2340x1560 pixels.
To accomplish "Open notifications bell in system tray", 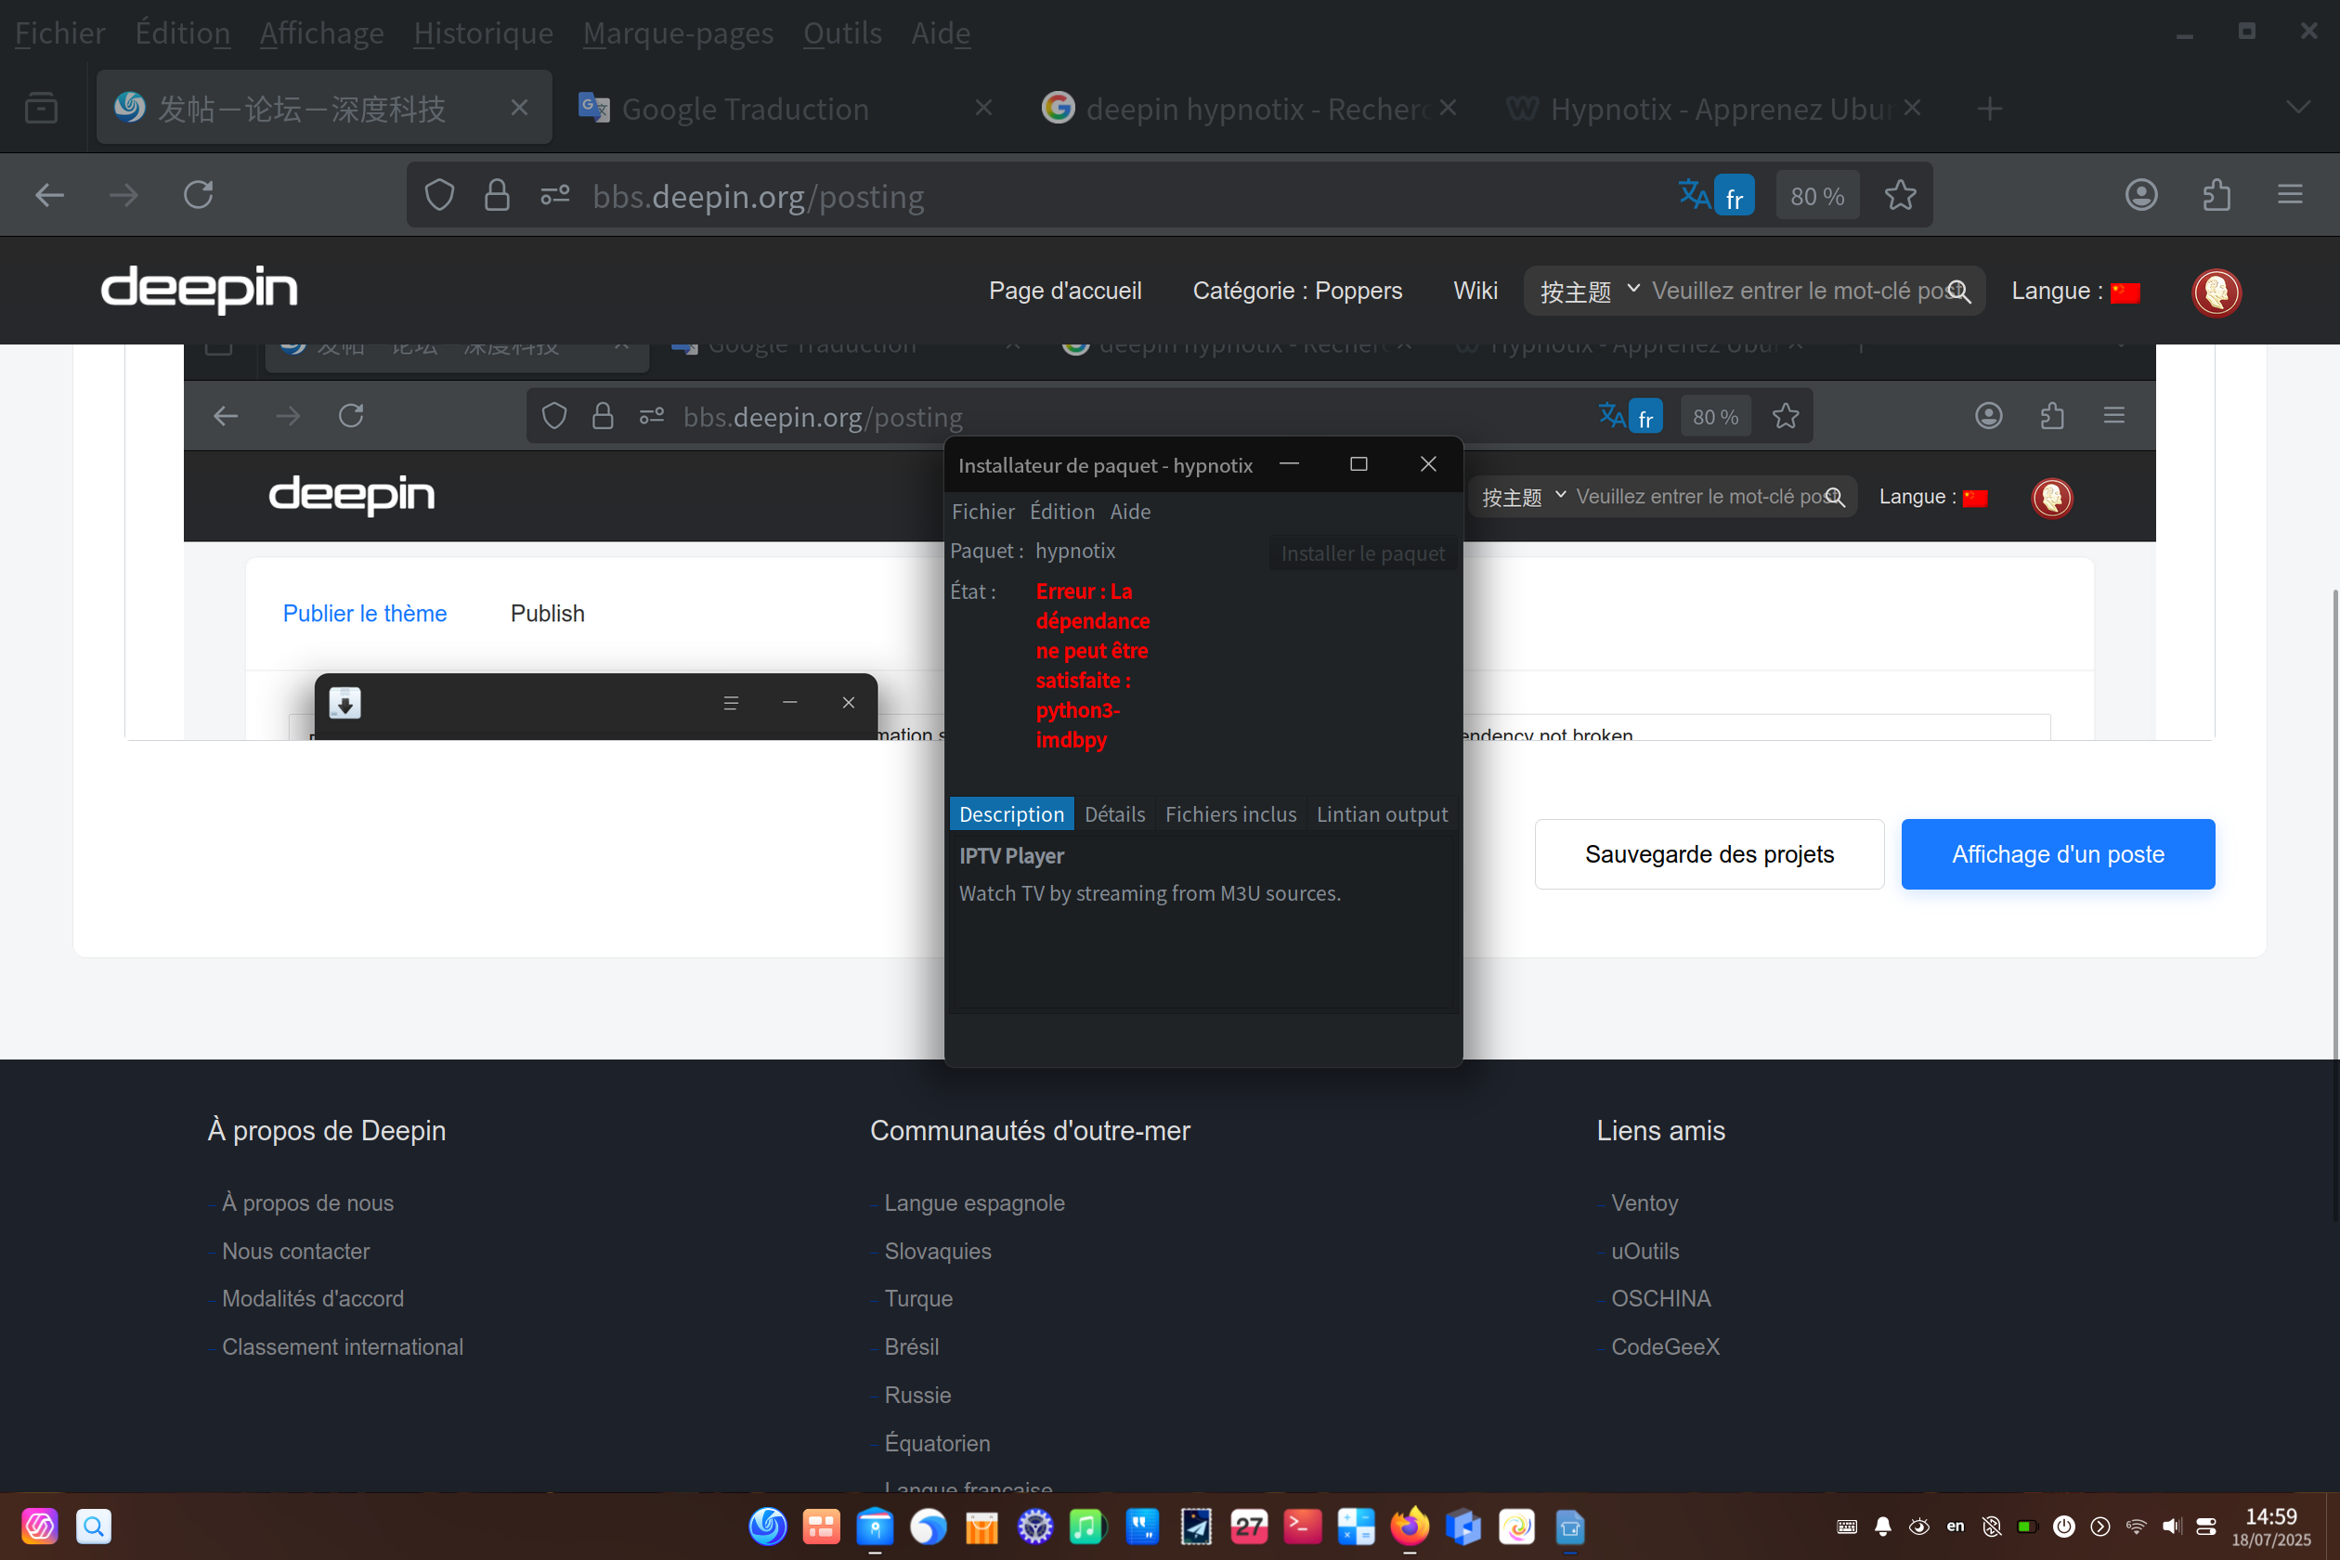I will tap(1883, 1527).
